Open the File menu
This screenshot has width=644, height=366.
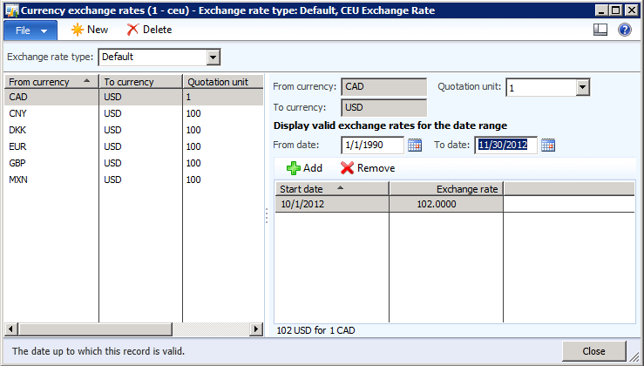pyautogui.click(x=31, y=30)
